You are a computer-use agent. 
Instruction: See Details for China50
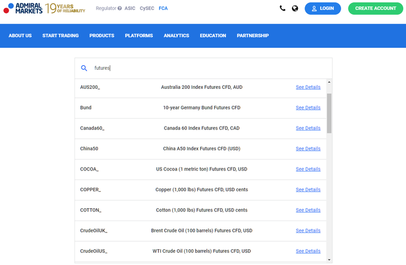pos(308,149)
